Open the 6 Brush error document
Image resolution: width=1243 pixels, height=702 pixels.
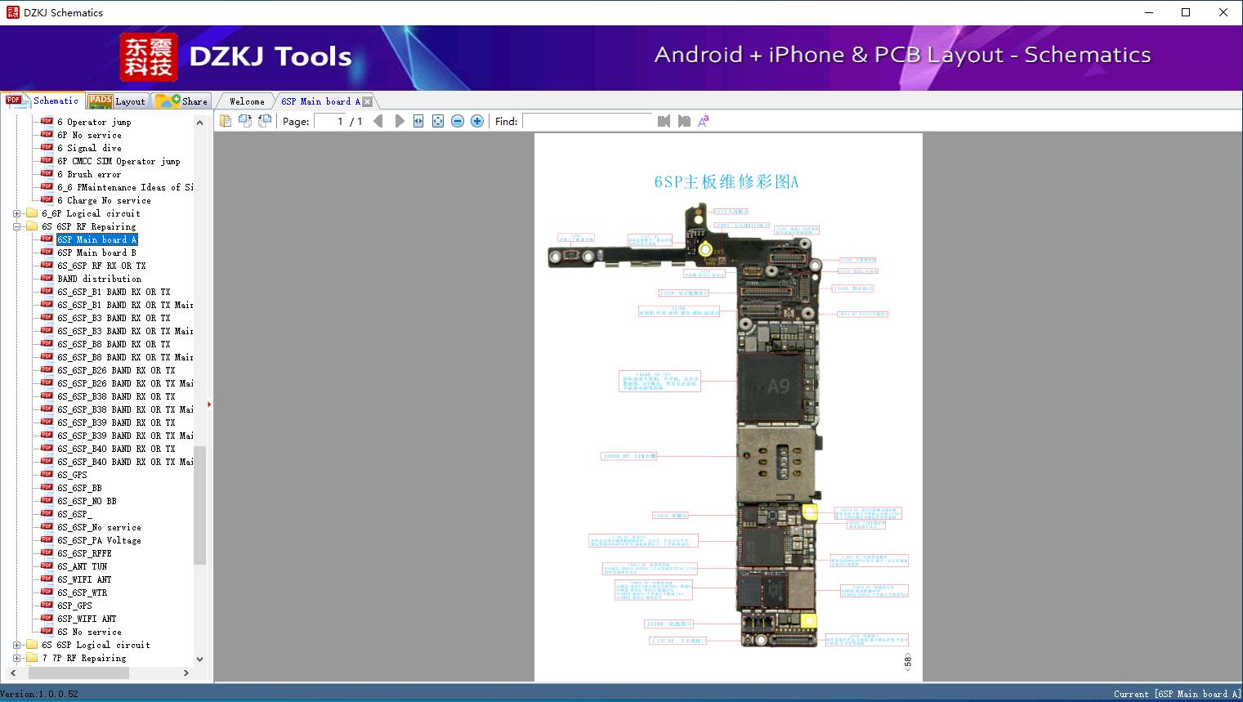89,174
